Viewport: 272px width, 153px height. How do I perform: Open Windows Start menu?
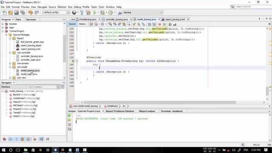(3, 150)
